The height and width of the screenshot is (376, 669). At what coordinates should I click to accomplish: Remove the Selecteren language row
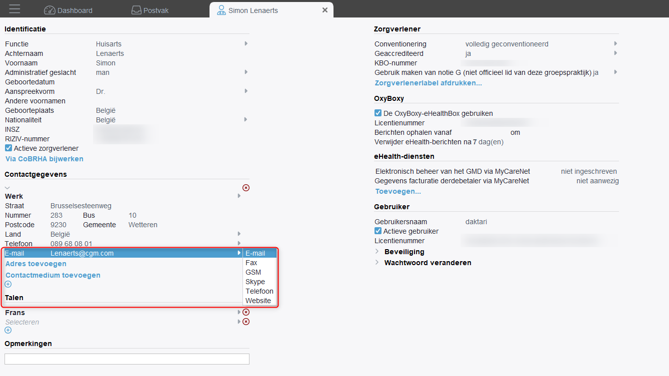[246, 322]
